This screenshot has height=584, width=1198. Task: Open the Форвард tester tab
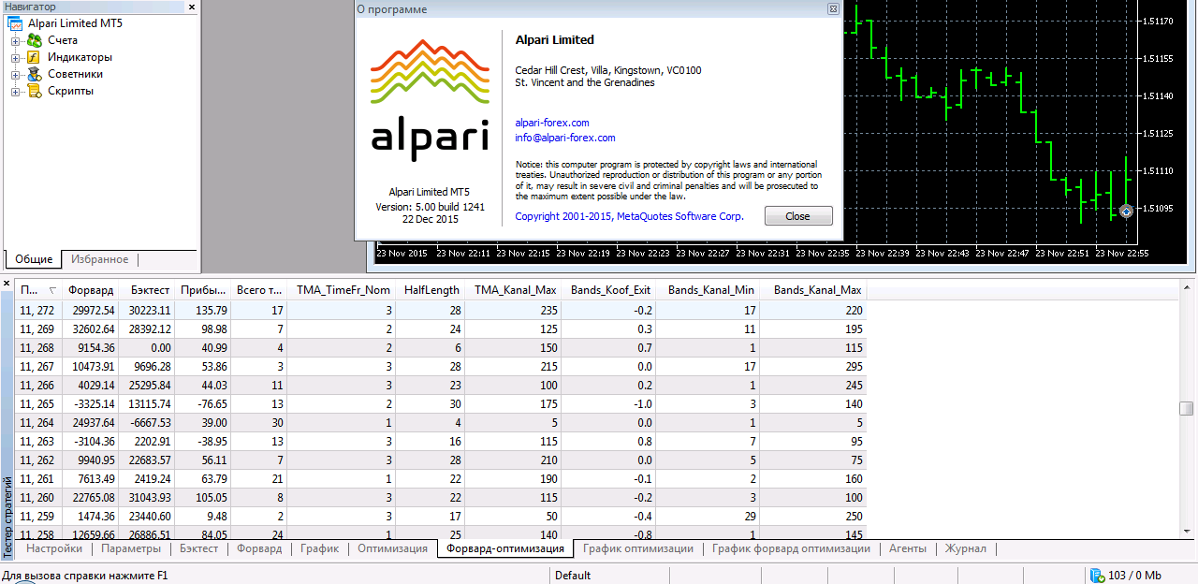(x=259, y=548)
